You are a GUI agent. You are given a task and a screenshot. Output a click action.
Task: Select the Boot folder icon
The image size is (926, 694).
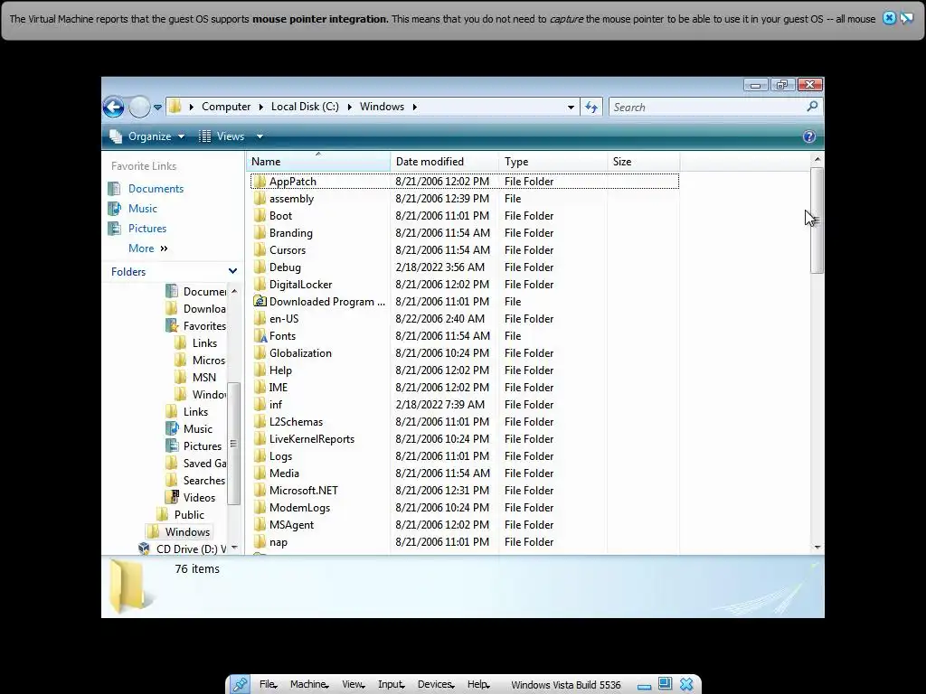pos(260,215)
